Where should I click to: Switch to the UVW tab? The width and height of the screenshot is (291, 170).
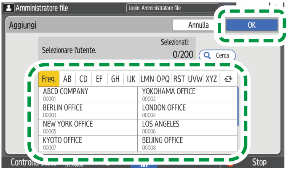click(195, 79)
